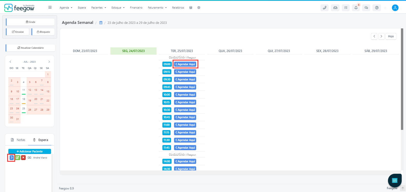Viewport: 406px width, 192px height.
Task: Click the phone call icon
Action: (325, 8)
